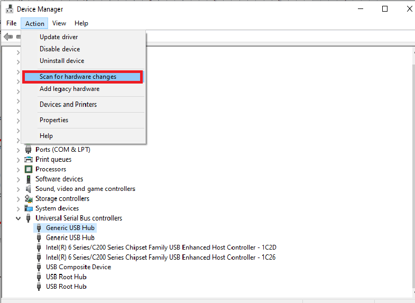Image resolution: width=415 pixels, height=303 pixels.
Task: Click the plug icon of highlighted Generic USB Hub
Action: pos(39,228)
